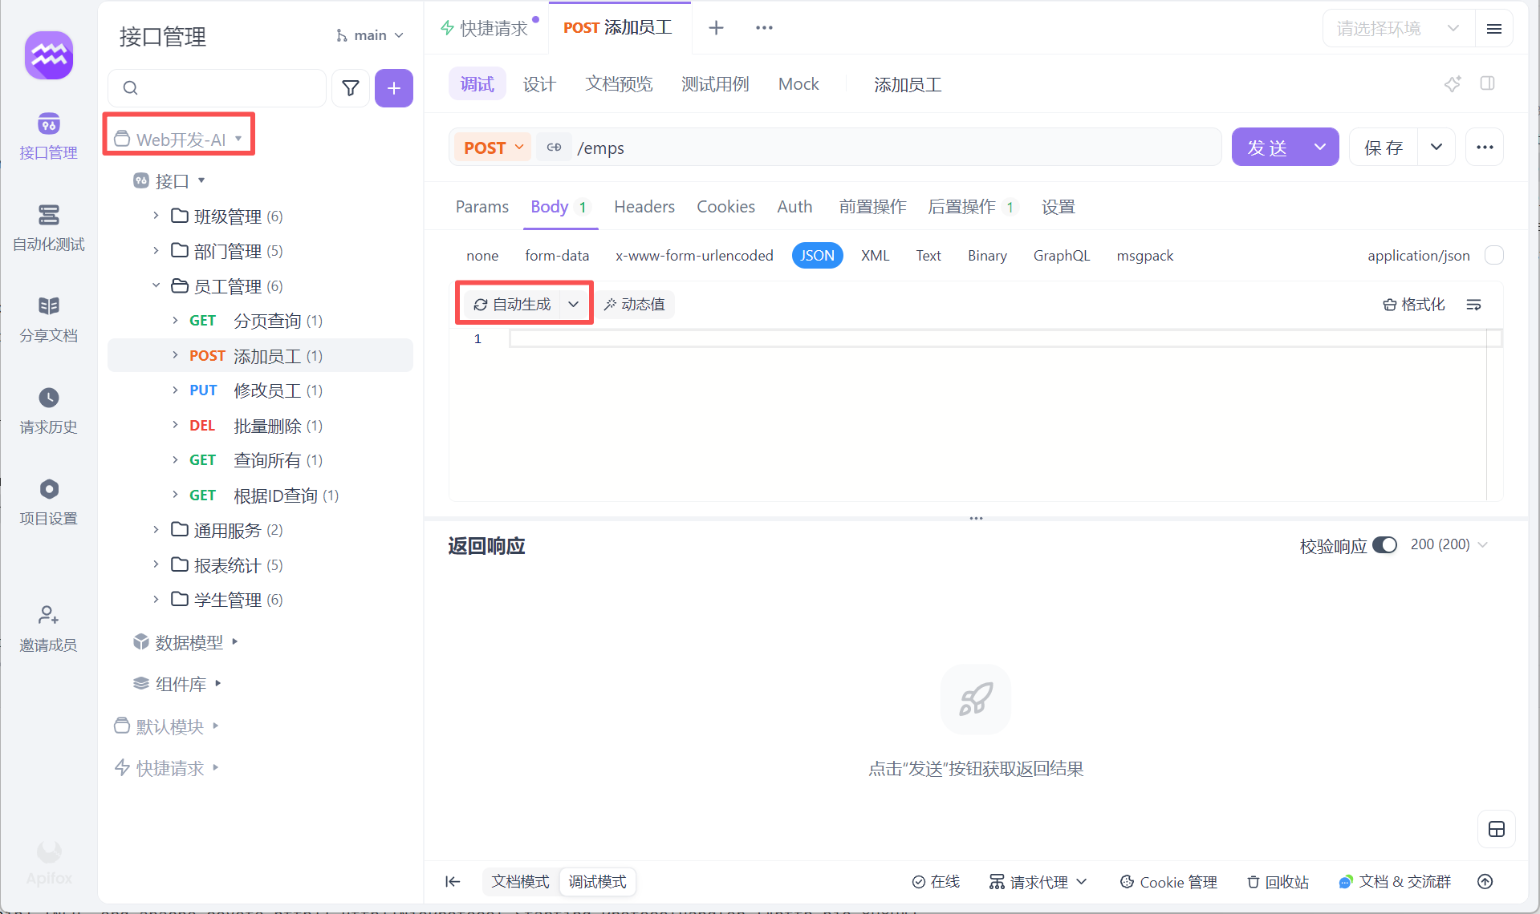Click the AI sparkle icon

(1453, 83)
